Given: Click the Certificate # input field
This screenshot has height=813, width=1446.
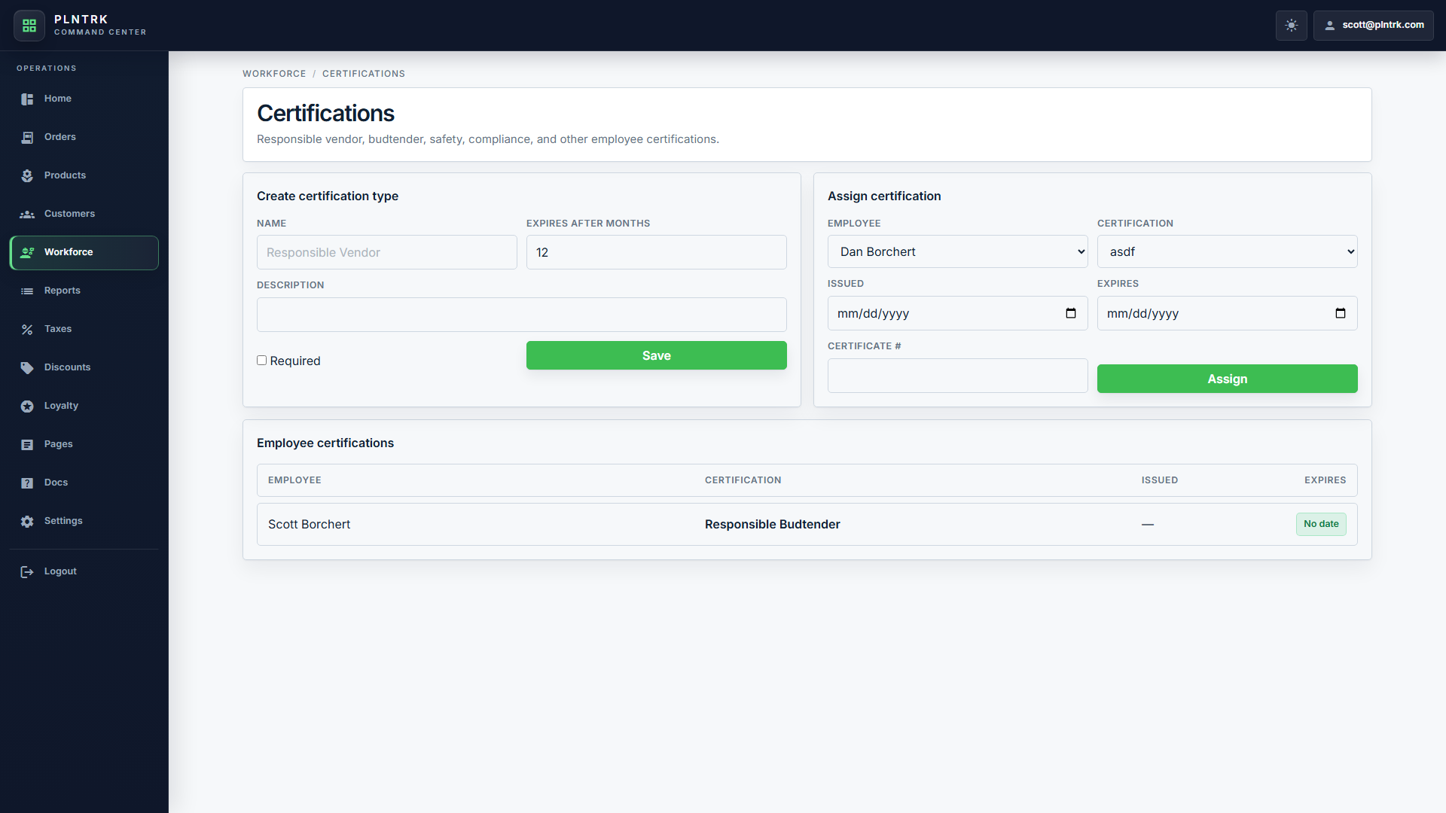Looking at the screenshot, I should click(x=957, y=376).
